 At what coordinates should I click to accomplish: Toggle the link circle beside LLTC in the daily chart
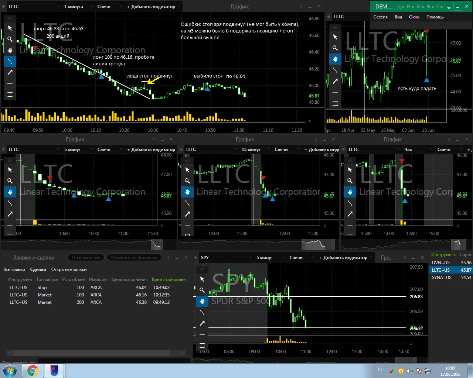pyautogui.click(x=329, y=17)
